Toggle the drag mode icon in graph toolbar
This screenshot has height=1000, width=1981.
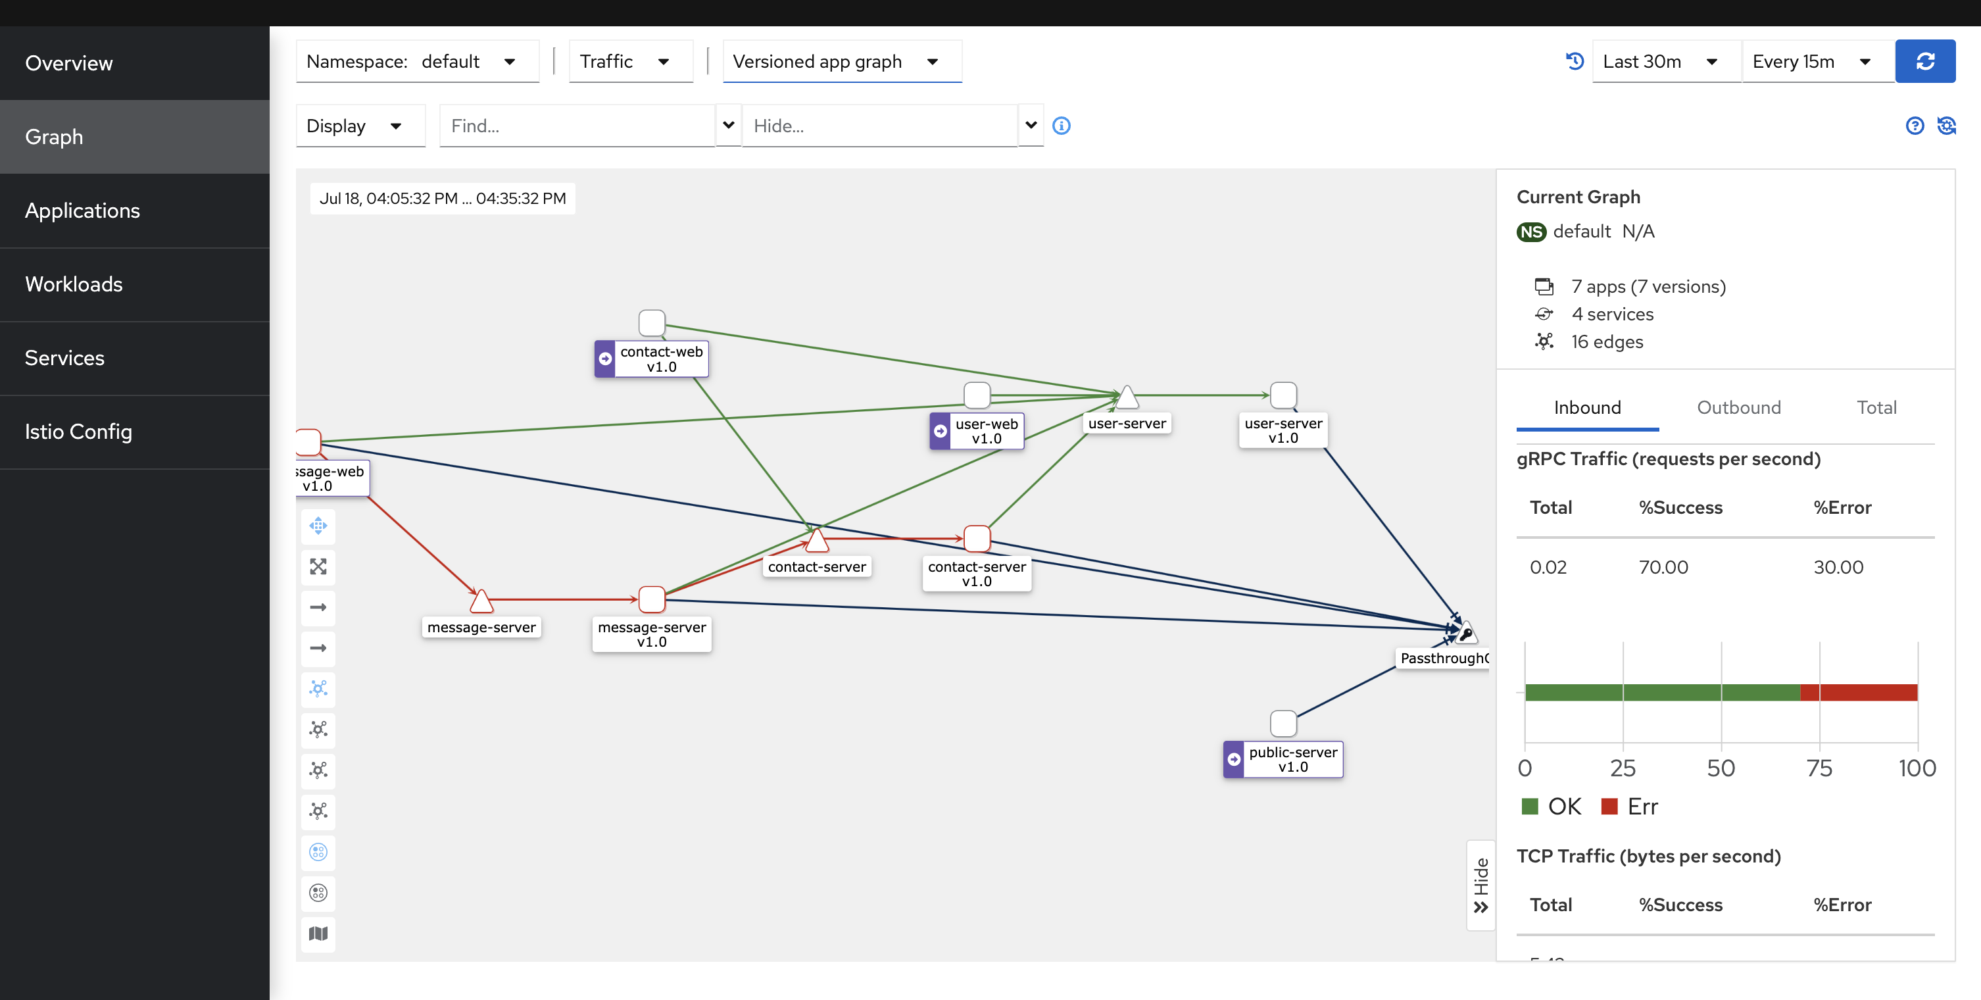point(318,526)
